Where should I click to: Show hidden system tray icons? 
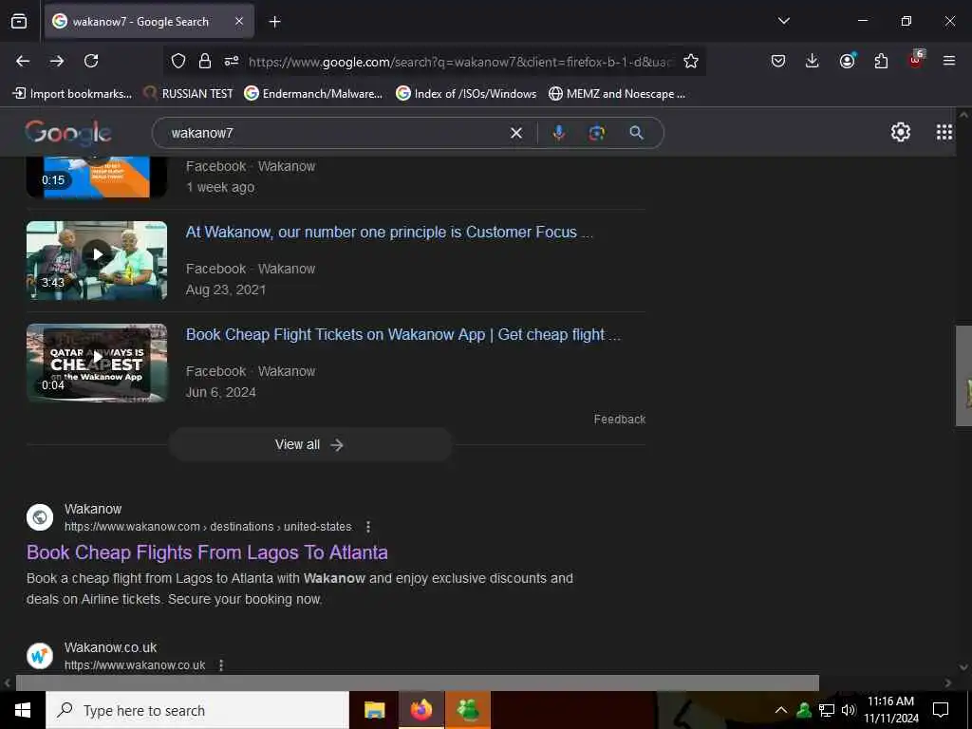(x=780, y=710)
